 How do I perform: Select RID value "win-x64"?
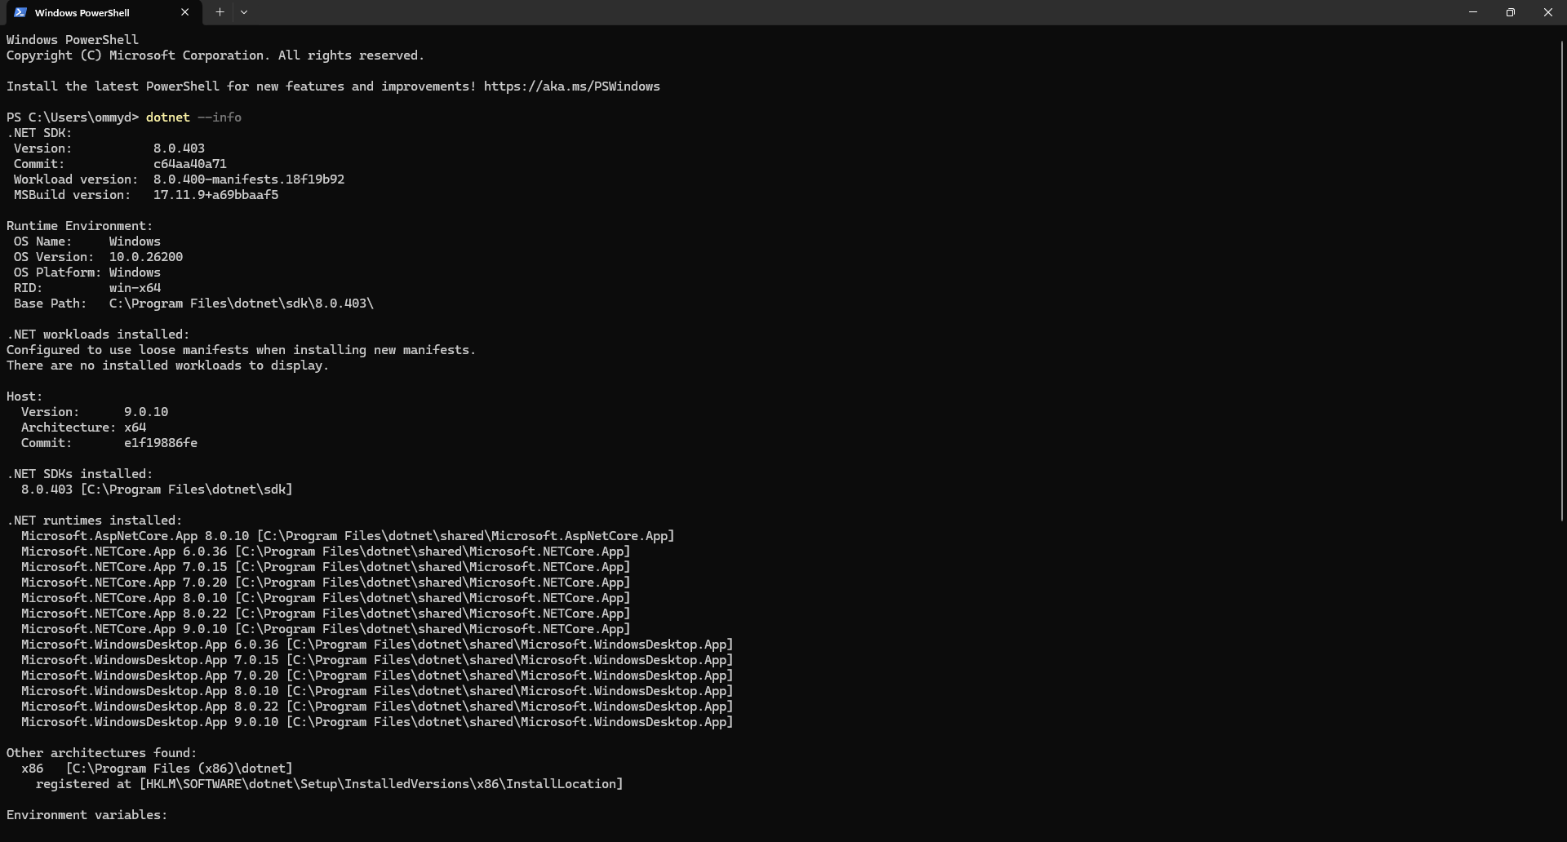pos(135,288)
